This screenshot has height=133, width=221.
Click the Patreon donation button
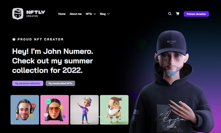(196, 14)
